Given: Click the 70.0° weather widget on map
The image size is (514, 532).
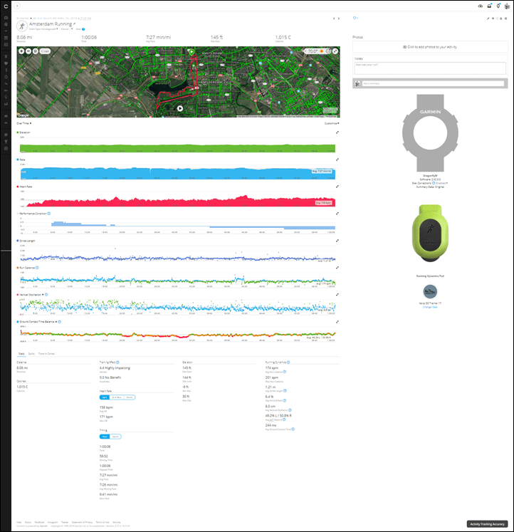Looking at the screenshot, I should coord(317,51).
